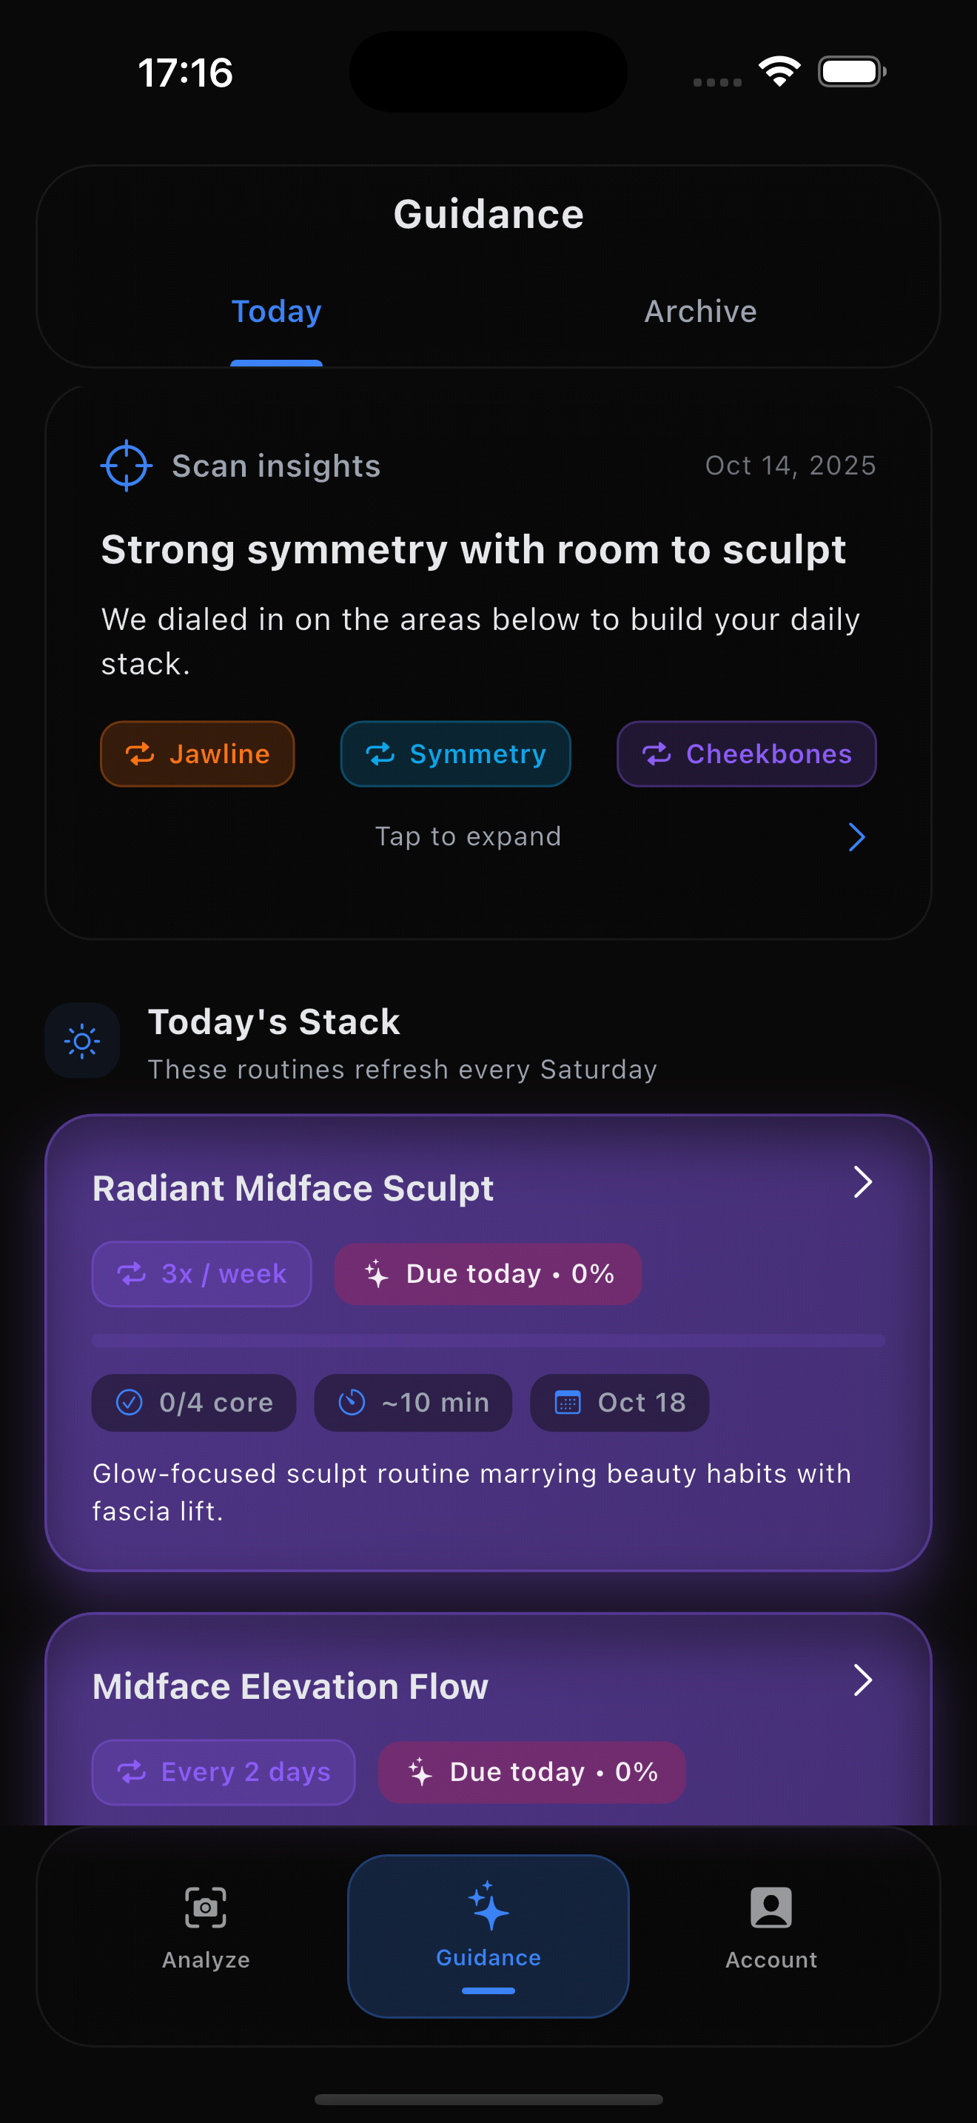Click the camera icon for Analyze
The image size is (977, 2123).
204,1908
